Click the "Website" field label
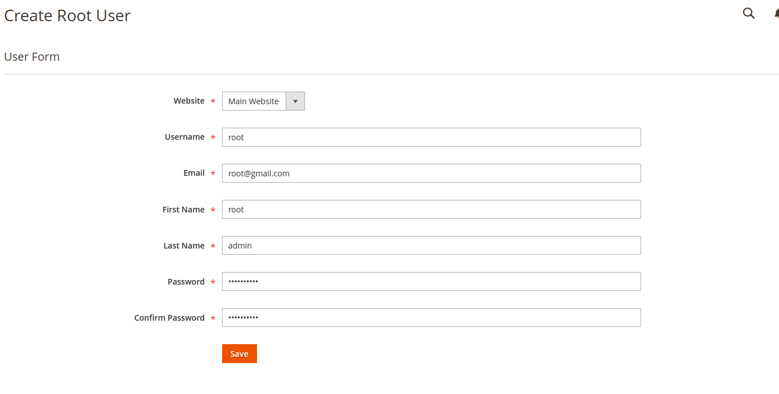779x394 pixels. click(189, 101)
